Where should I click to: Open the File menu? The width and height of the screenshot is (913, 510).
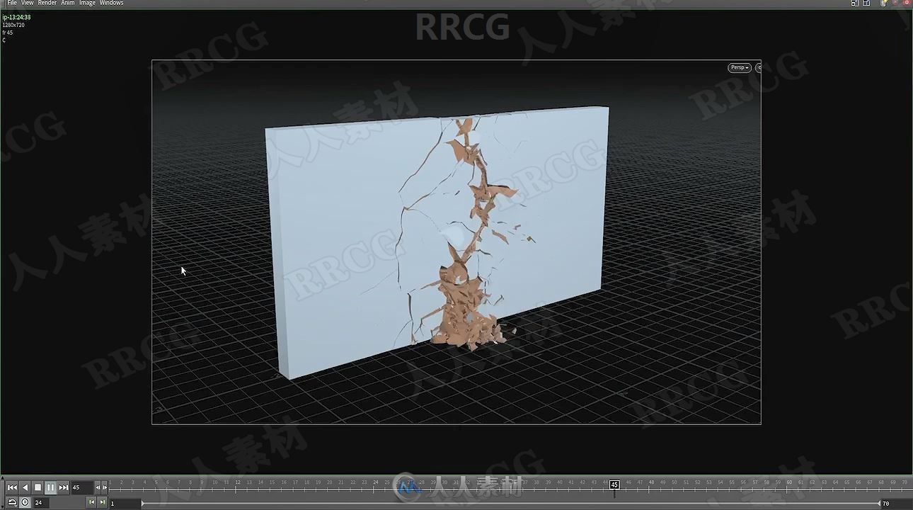[12, 3]
